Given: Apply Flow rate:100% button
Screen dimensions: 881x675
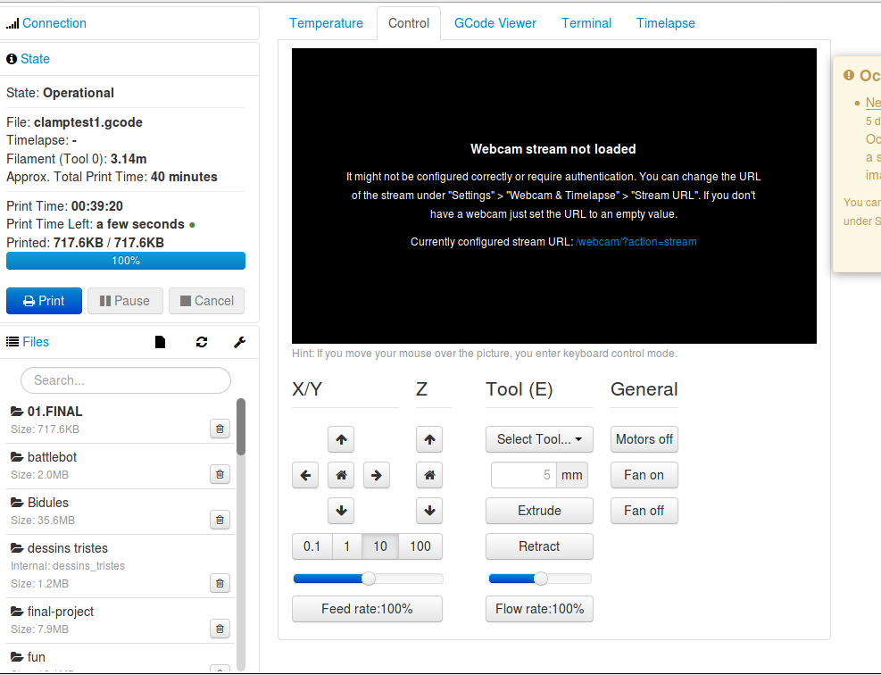Looking at the screenshot, I should 539,609.
